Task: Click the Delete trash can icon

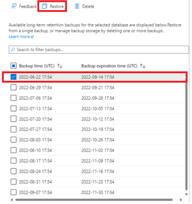Action: tap(77, 6)
